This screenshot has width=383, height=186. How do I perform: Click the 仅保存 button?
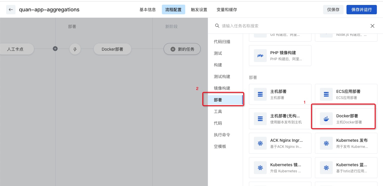pyautogui.click(x=333, y=10)
